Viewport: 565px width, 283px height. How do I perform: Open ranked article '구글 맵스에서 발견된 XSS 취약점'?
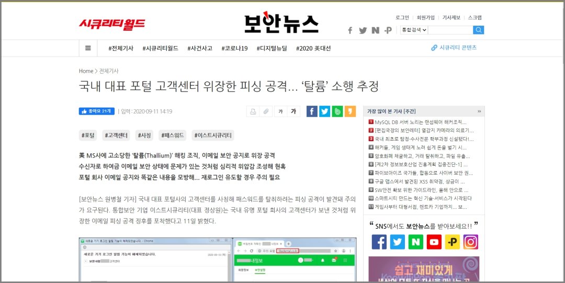point(420,182)
